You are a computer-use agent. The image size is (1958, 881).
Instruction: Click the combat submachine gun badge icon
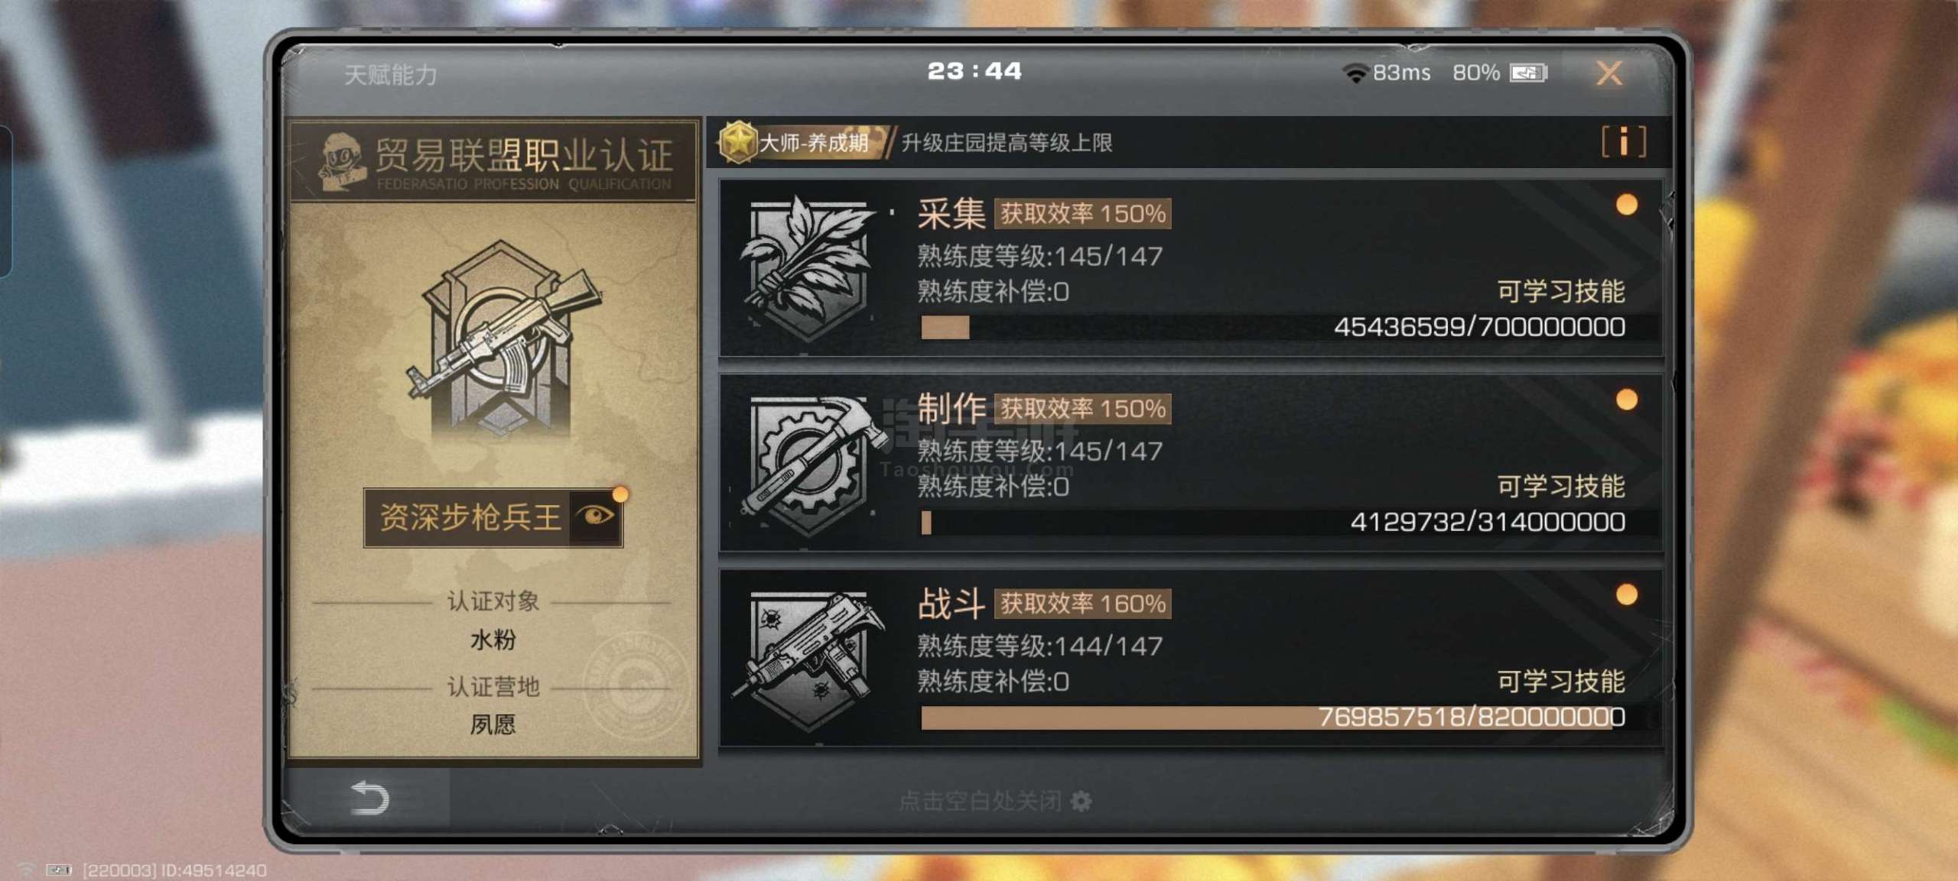(x=808, y=659)
